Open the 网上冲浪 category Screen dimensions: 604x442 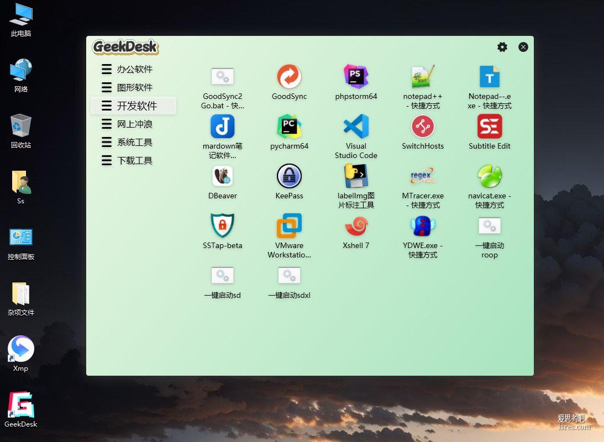[133, 124]
